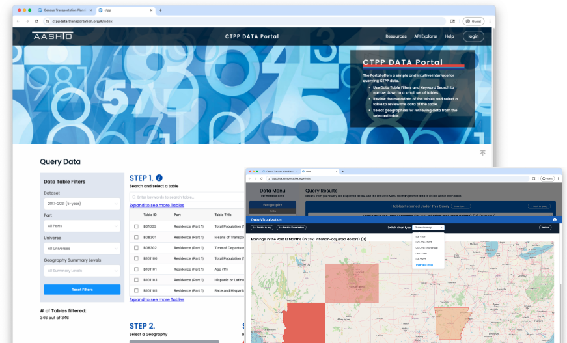Screen dimensions: 567x343
Task: Choose Column chart map option
Action: coord(426,248)
